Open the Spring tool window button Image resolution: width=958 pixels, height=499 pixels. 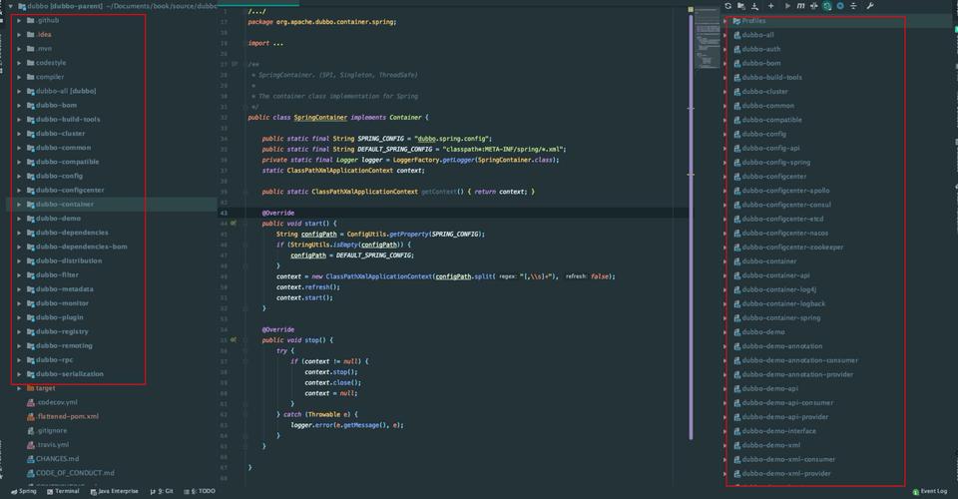coord(22,491)
